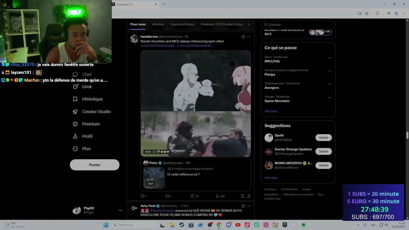The height and width of the screenshot is (230, 409).
Task: Open Voir plus under Suggestions
Action: 271,178
